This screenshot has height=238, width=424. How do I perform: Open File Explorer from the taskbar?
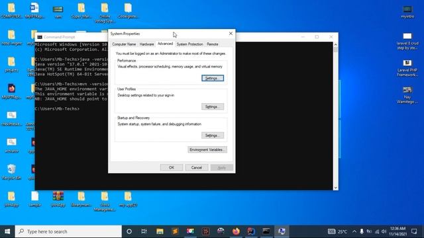[160, 231]
